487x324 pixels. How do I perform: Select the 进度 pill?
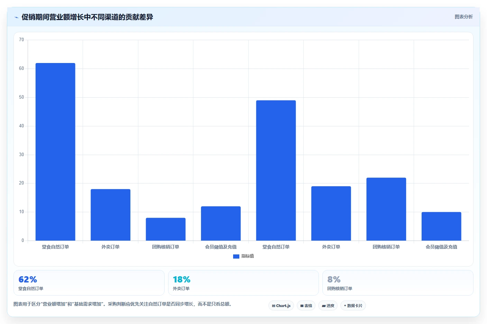[328, 306]
